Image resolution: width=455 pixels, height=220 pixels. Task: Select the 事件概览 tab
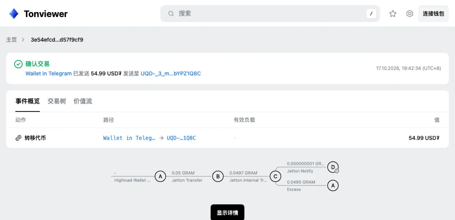(x=27, y=101)
